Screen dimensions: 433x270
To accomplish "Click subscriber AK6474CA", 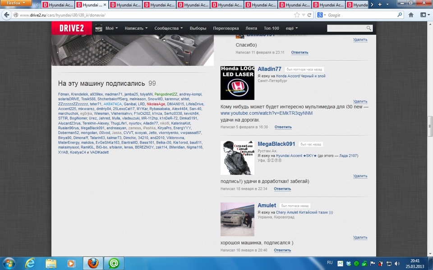I will 112,104.
